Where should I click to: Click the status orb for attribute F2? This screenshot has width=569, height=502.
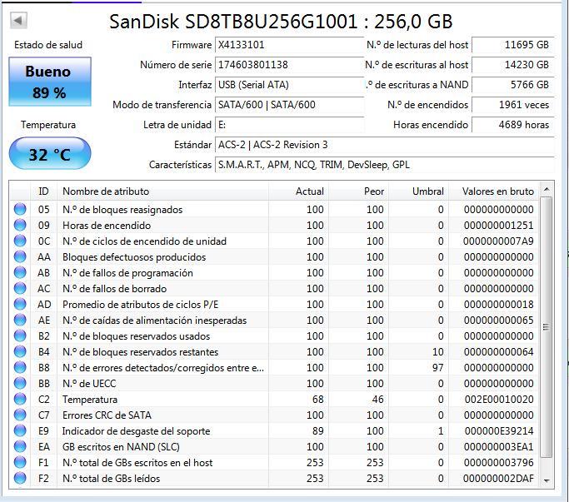[x=20, y=479]
